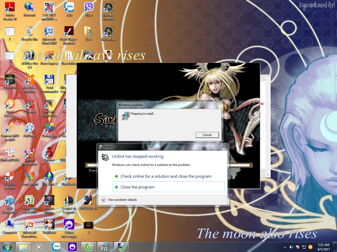Open the 'New folder' desktop folder
The image size is (337, 252).
tap(69, 58)
